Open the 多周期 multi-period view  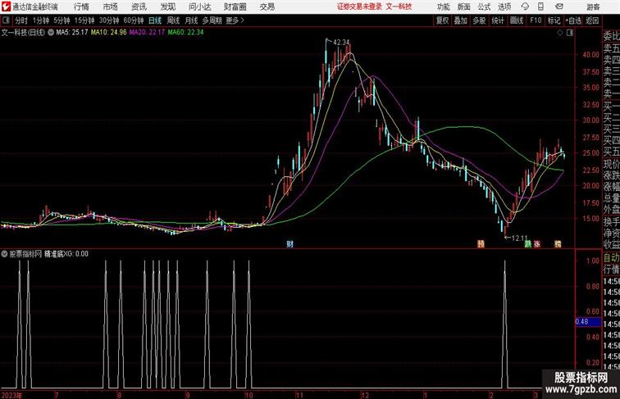[212, 20]
